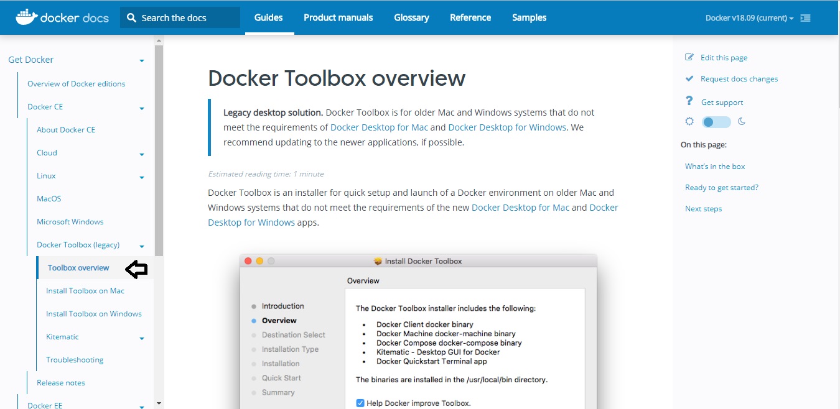The height and width of the screenshot is (409, 840).
Task: Click the Edit this page pencil icon
Action: [x=689, y=57]
